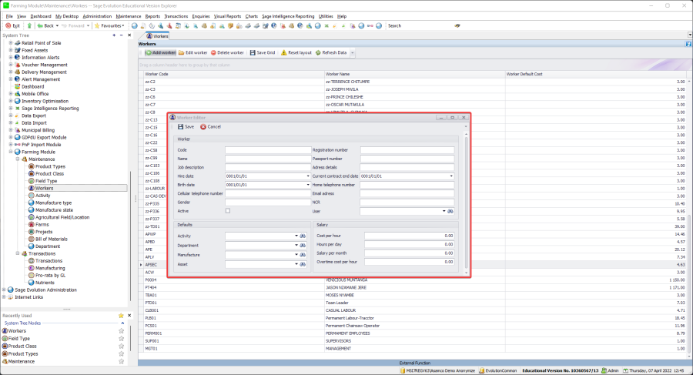Viewport: 693px width, 375px height.
Task: Expand the Department dropdown arrow
Action: [x=296, y=246]
